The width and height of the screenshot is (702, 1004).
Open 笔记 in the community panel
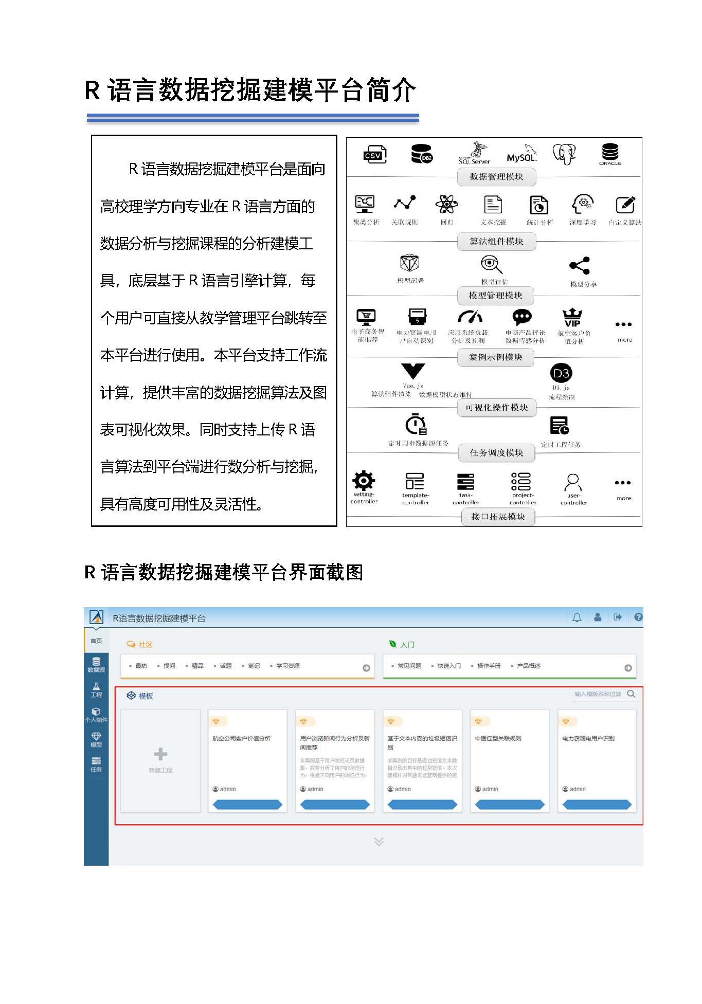pos(254,666)
